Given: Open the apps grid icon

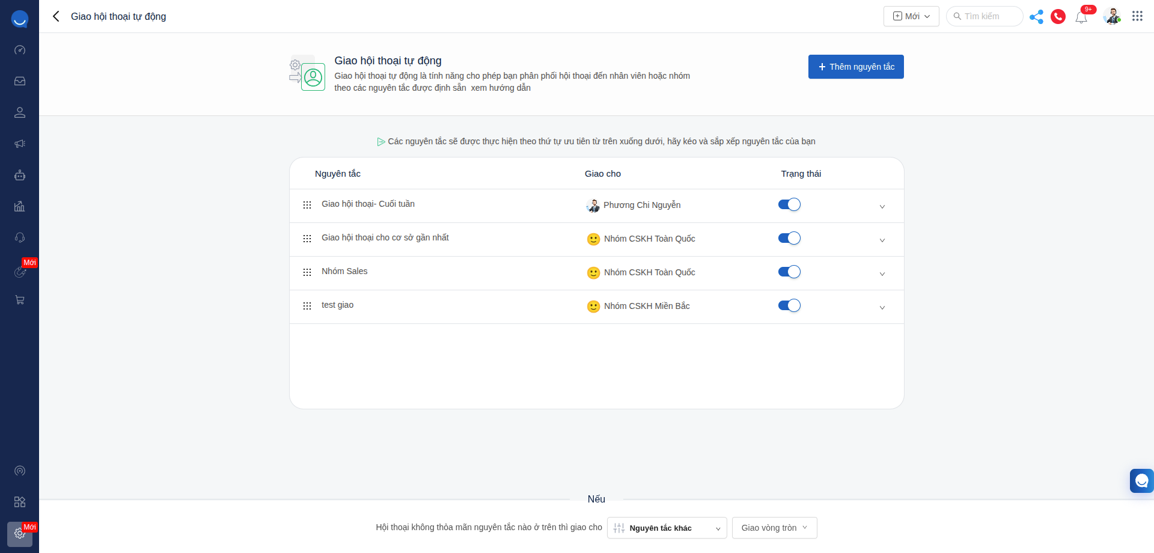Looking at the screenshot, I should (1137, 16).
